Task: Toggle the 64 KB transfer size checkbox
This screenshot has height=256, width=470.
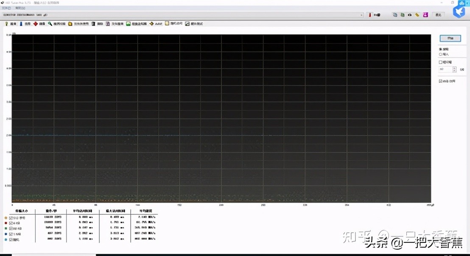Action: pyautogui.click(x=11, y=229)
